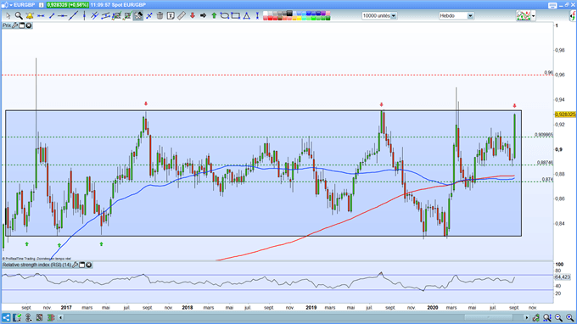Select the text annotation tool

click(x=171, y=16)
